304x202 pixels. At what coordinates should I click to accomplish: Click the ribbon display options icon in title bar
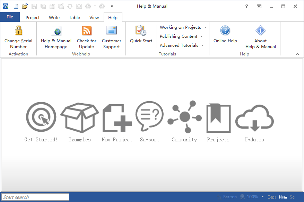pos(259,6)
